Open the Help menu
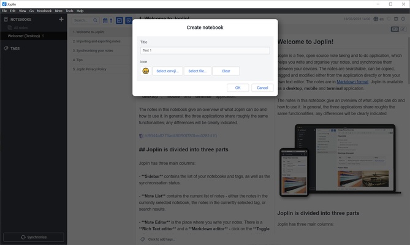Image resolution: width=410 pixels, height=245 pixels. [x=80, y=11]
